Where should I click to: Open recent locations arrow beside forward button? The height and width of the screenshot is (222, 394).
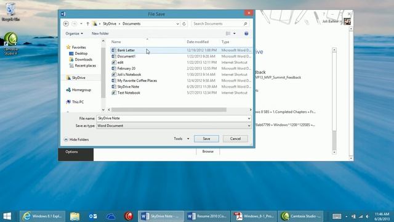point(81,23)
